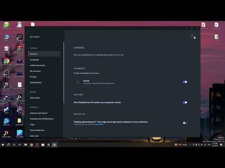Open New Text Document desktop icon

[x=20, y=86]
